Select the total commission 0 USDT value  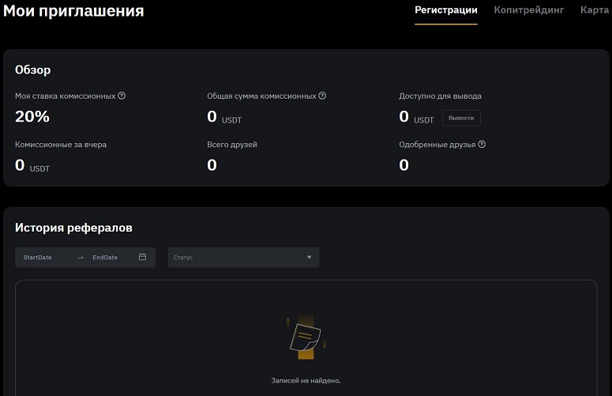pyautogui.click(x=224, y=117)
